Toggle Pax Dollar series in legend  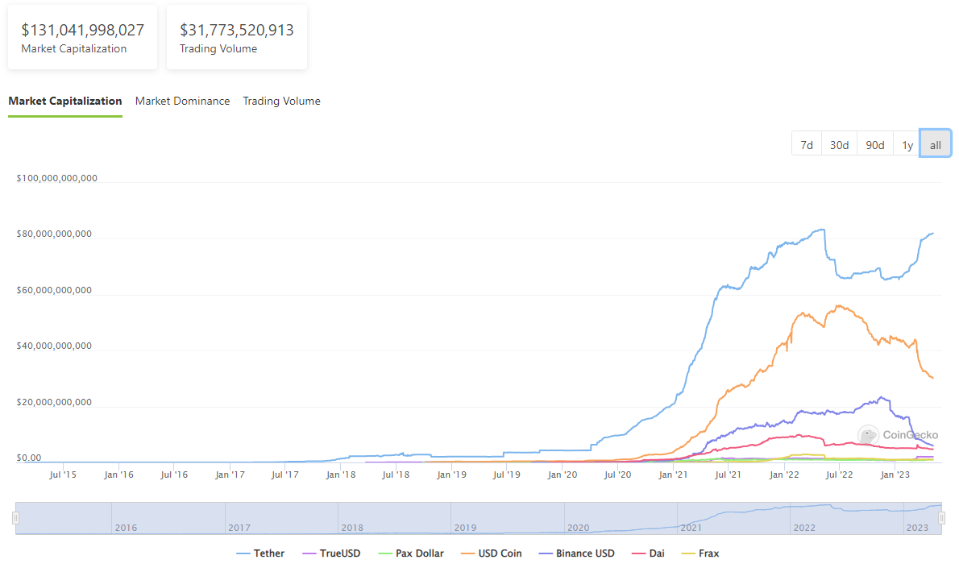411,553
